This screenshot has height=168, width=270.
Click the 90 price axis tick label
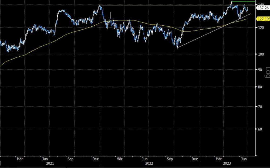click(x=260, y=70)
